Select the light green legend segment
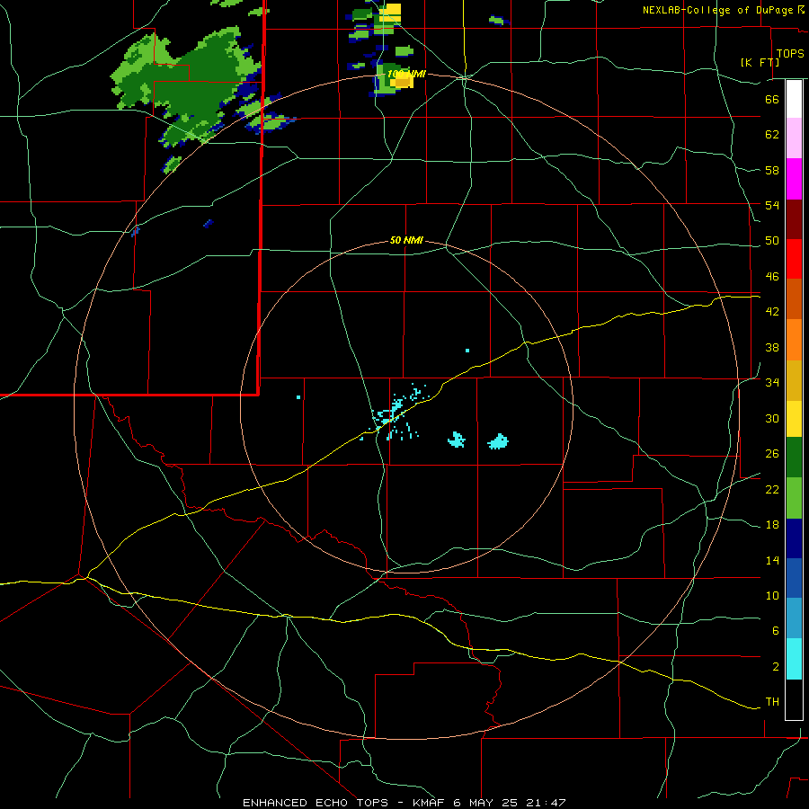 794,497
